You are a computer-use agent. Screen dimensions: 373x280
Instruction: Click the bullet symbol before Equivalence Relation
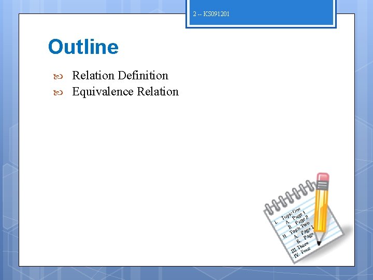[x=58, y=92]
